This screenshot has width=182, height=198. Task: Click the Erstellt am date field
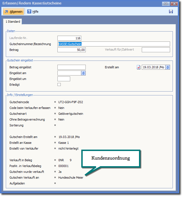point(153,67)
